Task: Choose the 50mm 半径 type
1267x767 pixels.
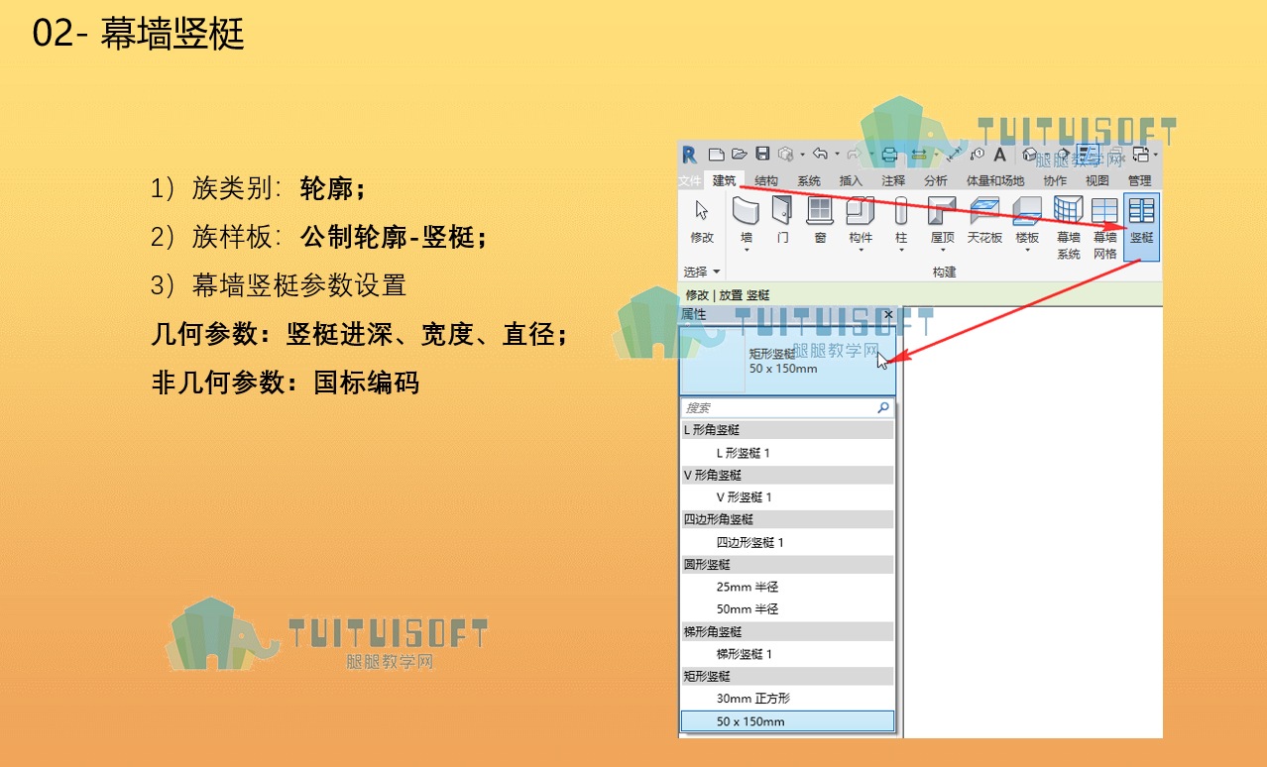Action: 787,608
